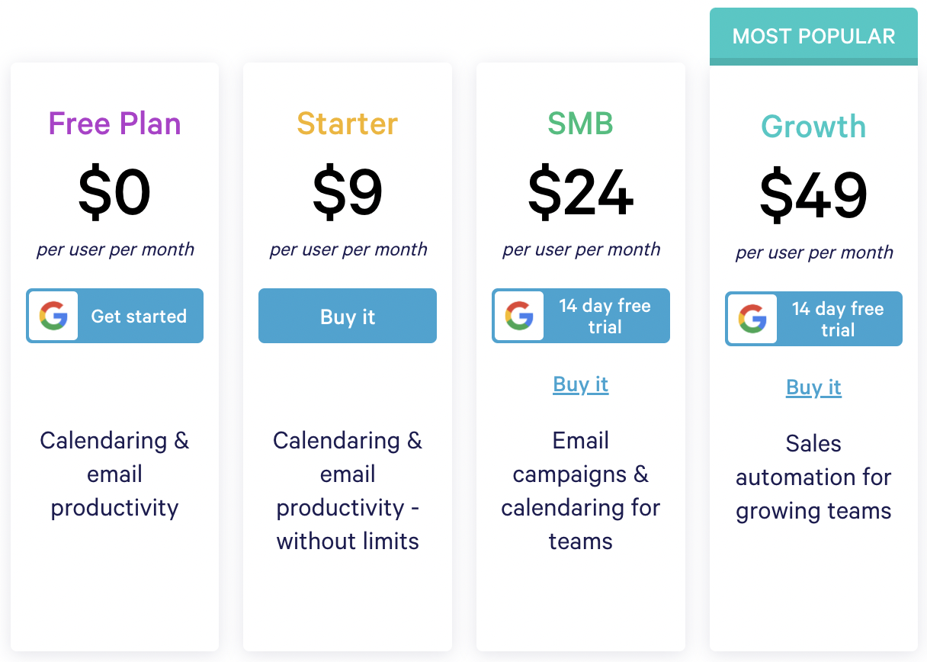
Task: Click the $24 price on SMB
Action: point(581,192)
